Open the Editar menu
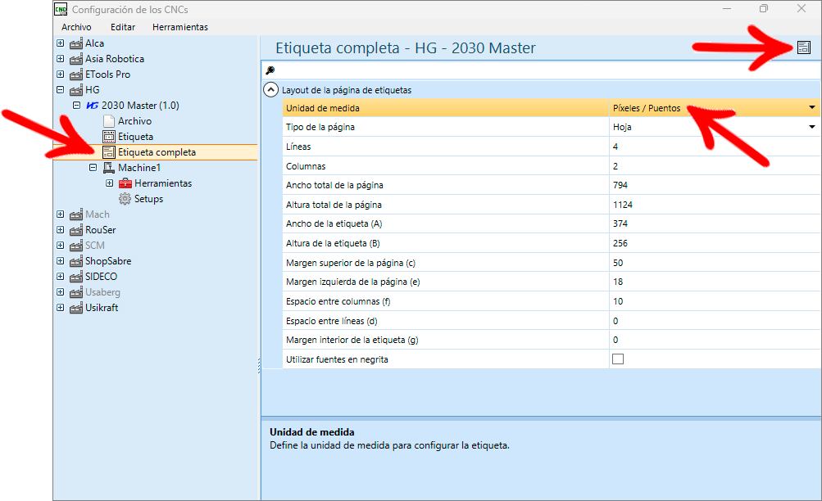The height and width of the screenshot is (501, 822). tap(123, 27)
